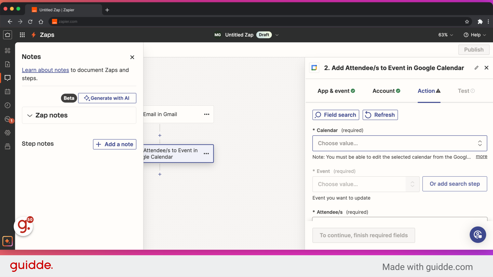Rename step using pencil icon

[x=477, y=68]
